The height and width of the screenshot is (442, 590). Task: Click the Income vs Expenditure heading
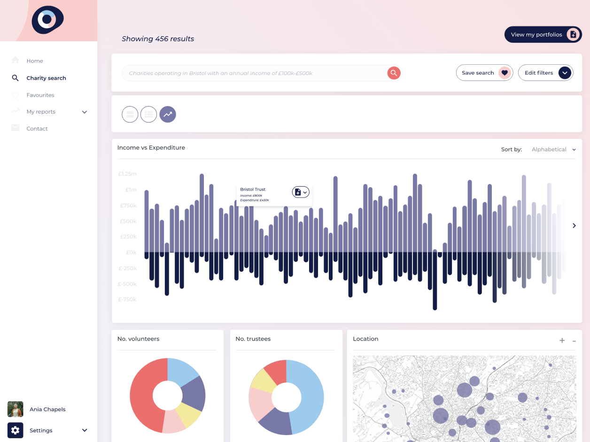click(151, 147)
